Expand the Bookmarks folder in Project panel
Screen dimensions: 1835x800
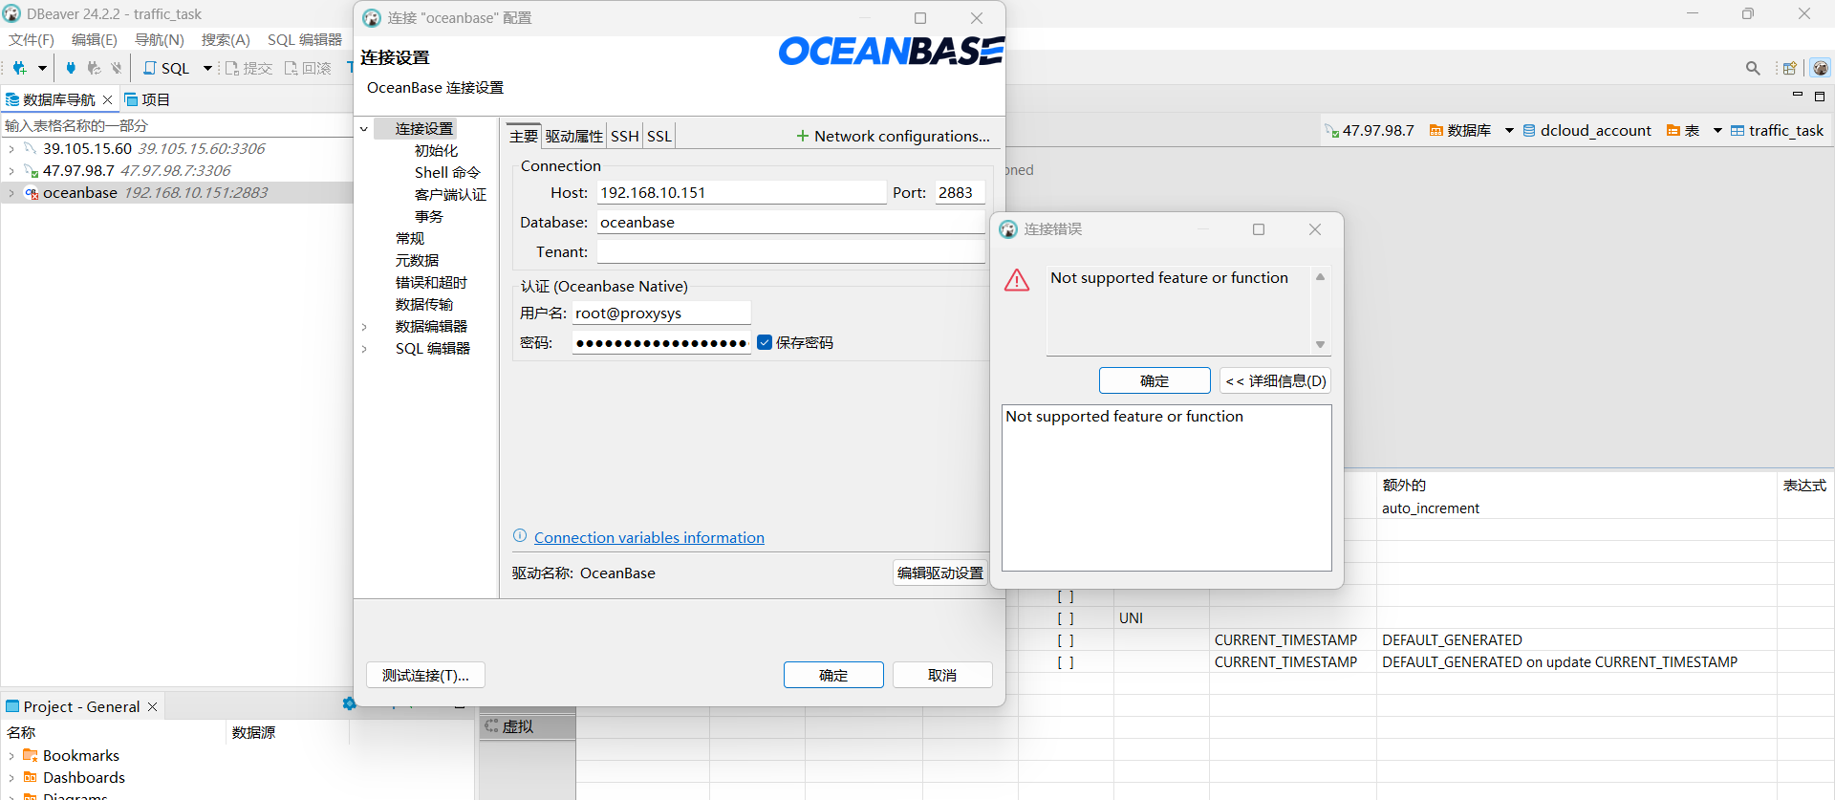point(11,756)
